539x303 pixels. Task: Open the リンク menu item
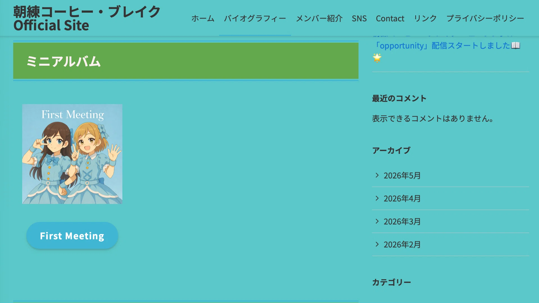click(x=425, y=19)
